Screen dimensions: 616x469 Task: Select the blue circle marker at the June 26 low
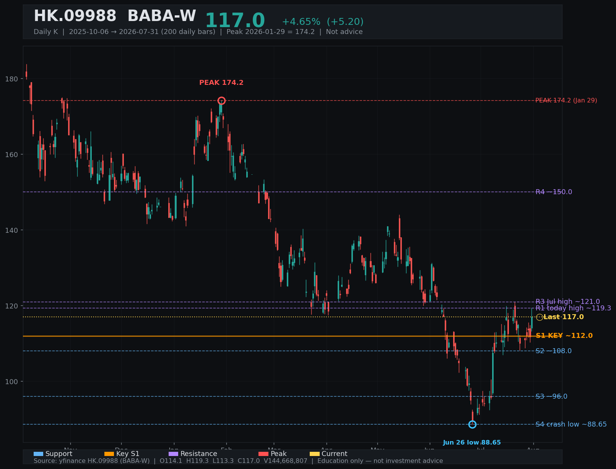[x=472, y=424]
